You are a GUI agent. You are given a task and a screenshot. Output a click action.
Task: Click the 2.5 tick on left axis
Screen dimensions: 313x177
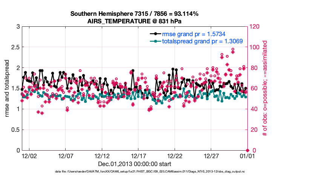[x=15, y=47]
